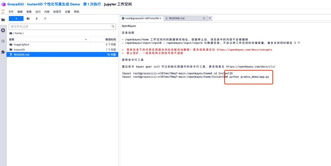Open the file browser sidebar icon

3,20
